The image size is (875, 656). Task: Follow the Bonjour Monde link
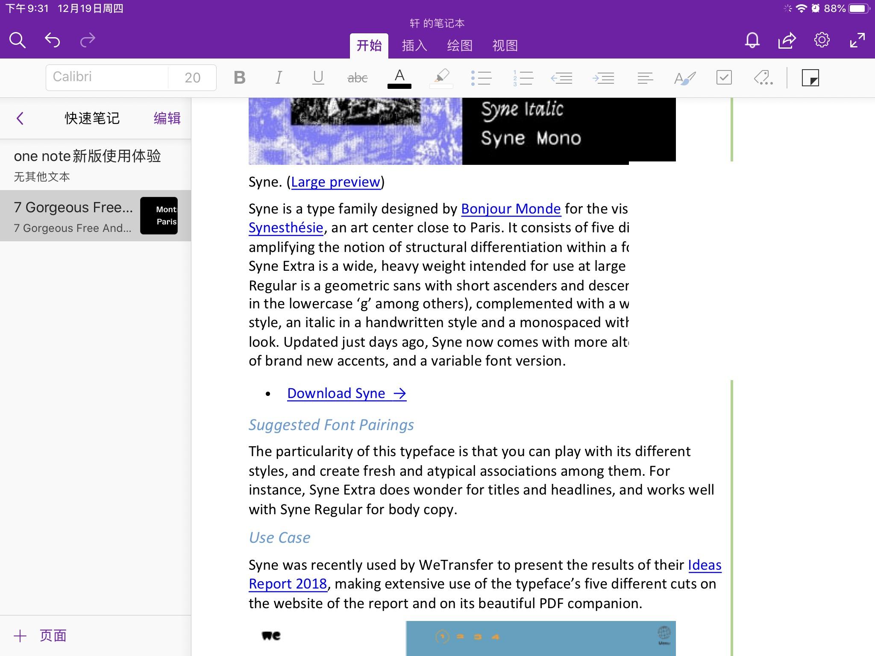[511, 209]
